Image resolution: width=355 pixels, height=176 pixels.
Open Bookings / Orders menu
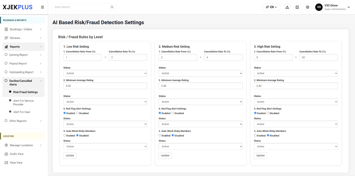23,29
